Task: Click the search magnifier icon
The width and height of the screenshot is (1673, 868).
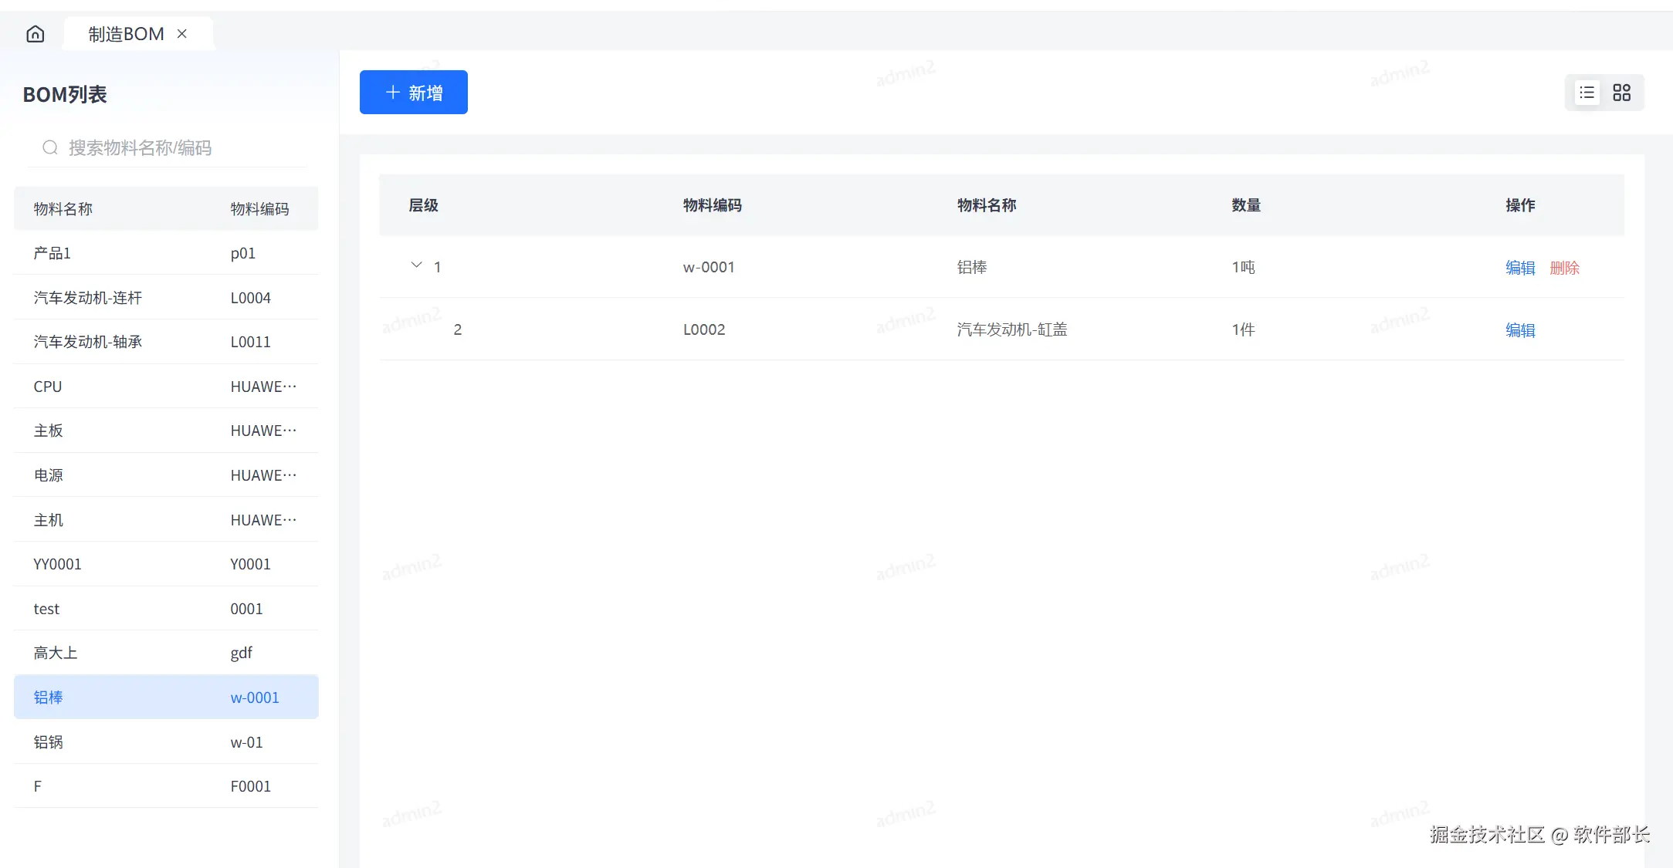Action: 50,147
